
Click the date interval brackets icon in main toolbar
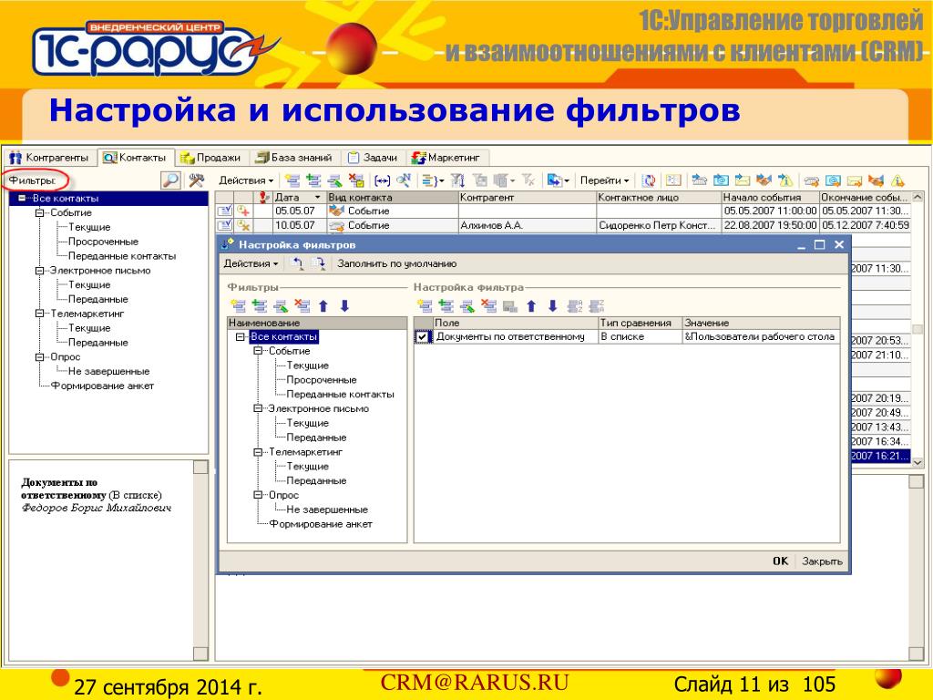pos(382,180)
